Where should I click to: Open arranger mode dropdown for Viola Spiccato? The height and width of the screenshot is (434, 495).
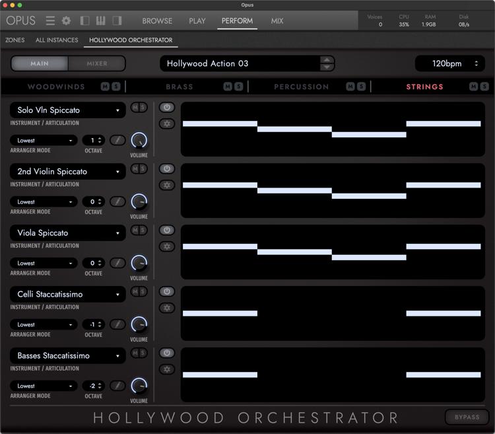tap(44, 263)
